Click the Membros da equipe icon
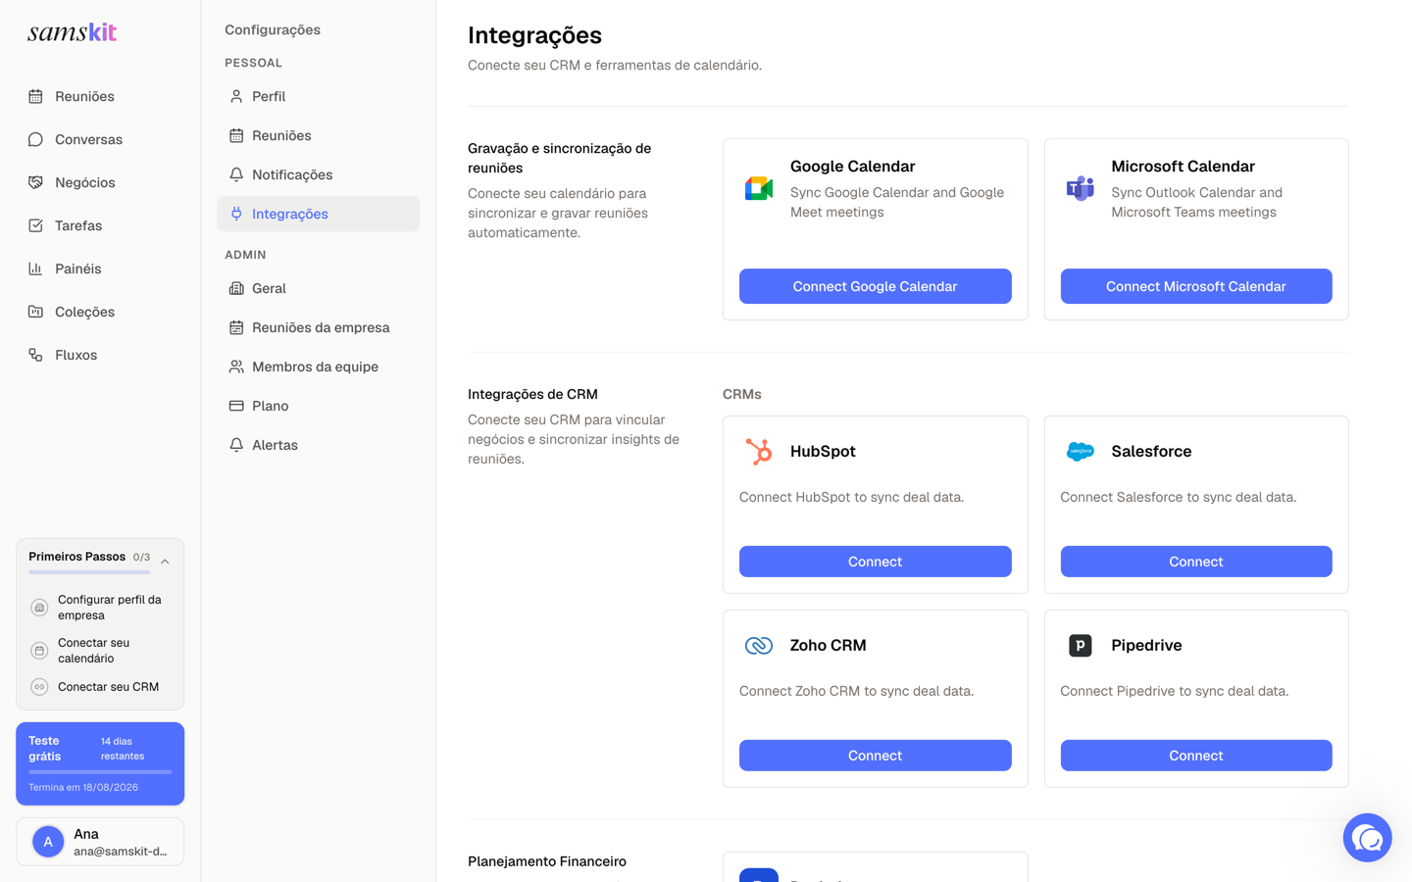This screenshot has width=1412, height=882. point(236,367)
